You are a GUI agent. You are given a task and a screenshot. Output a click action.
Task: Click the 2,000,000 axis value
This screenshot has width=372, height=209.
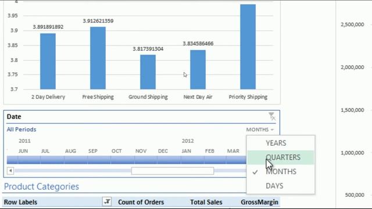352,67
